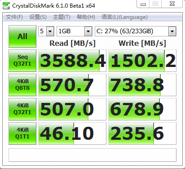
Task: Select the 4KiB Q32T1 write result 678.9
Action: coord(142,109)
